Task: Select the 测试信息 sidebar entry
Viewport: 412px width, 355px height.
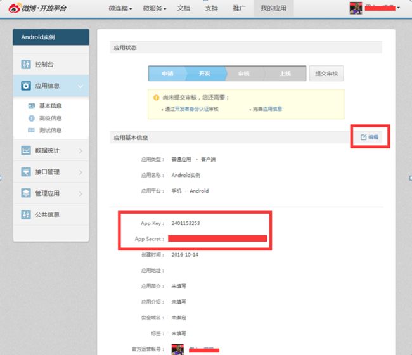Action: coord(51,131)
